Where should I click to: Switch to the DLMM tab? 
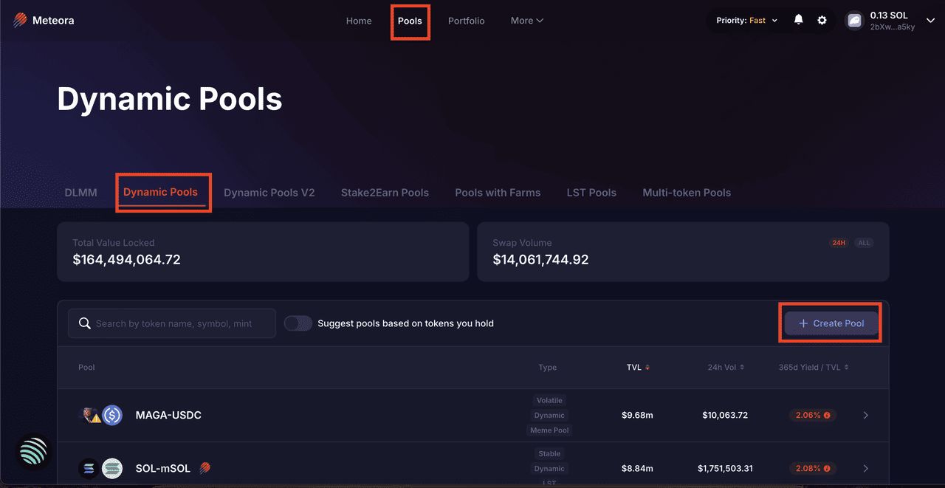click(80, 193)
